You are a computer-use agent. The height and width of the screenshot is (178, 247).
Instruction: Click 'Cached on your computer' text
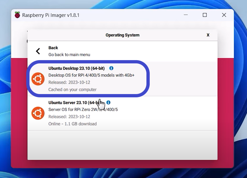(x=72, y=89)
